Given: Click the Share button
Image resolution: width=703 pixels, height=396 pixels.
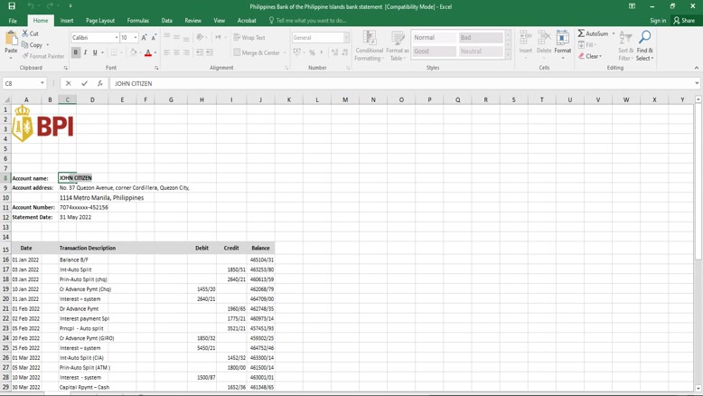Looking at the screenshot, I should click(x=685, y=20).
